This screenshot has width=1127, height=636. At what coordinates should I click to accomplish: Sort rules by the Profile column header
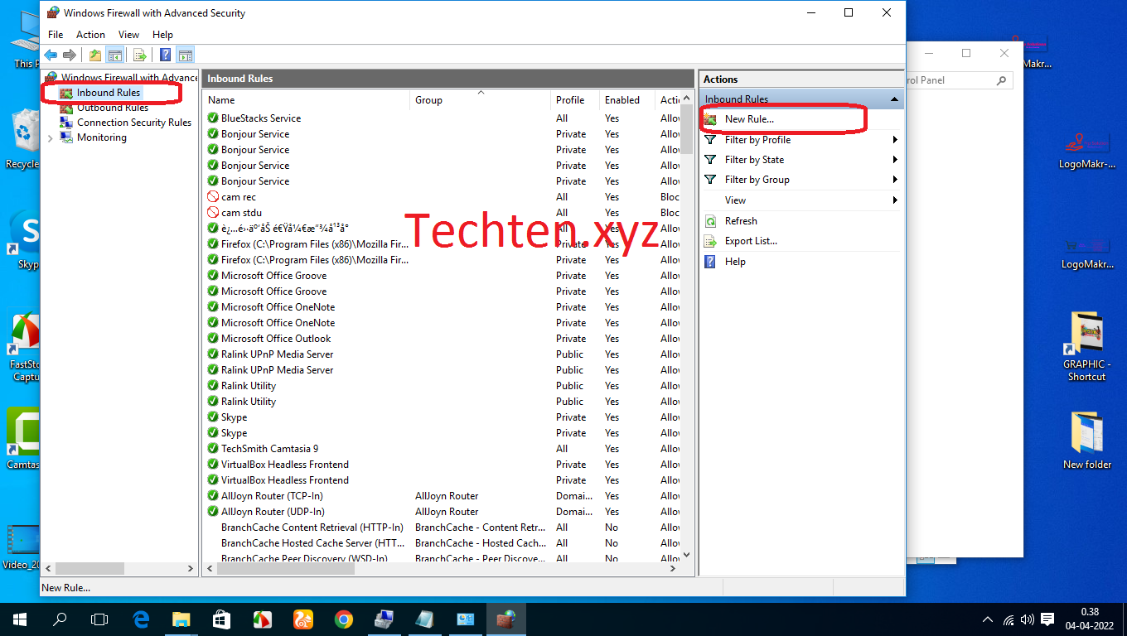(576, 100)
